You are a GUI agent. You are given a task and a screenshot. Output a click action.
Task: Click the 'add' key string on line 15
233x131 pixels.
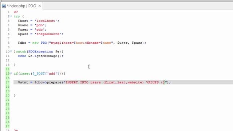coord(52,74)
